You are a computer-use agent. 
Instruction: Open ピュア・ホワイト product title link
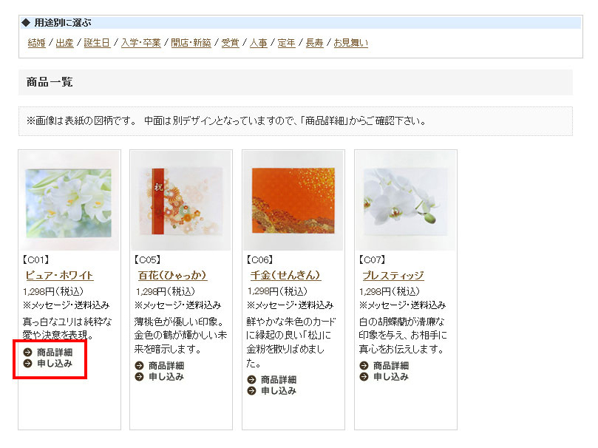pyautogui.click(x=59, y=275)
